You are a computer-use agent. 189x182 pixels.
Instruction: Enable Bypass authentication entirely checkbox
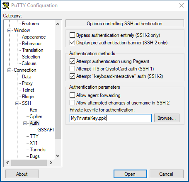tap(72, 35)
